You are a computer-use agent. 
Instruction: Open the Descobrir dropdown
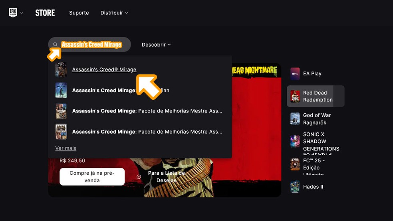156,45
